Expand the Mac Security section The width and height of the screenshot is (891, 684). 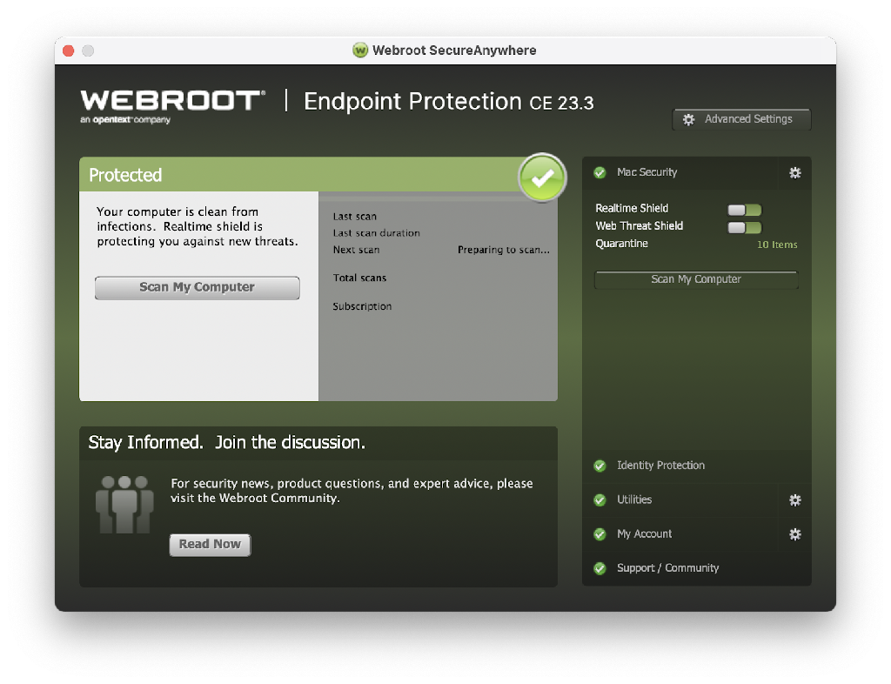click(x=680, y=172)
